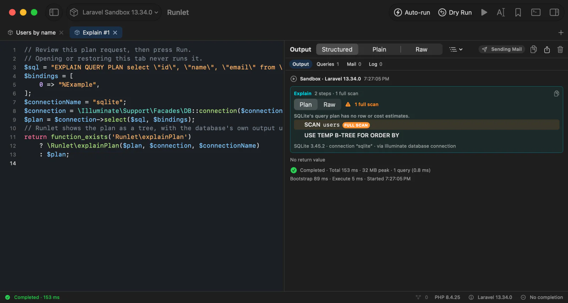Image resolution: width=568 pixels, height=303 pixels.
Task: Toggle the right output panel icon
Action: click(x=554, y=12)
